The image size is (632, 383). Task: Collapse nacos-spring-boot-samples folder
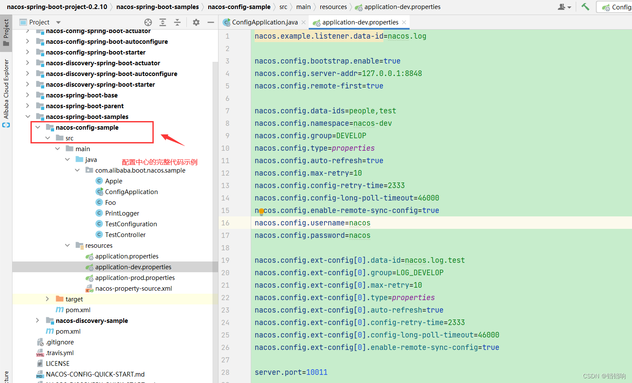[x=27, y=117]
